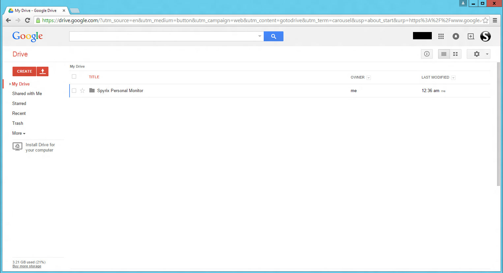Click the Google+ share plus icon

[471, 36]
